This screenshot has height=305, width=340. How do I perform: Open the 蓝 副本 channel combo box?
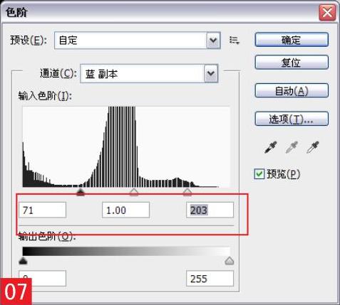pos(149,74)
